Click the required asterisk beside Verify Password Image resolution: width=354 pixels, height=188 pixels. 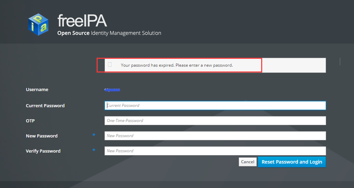point(94,150)
